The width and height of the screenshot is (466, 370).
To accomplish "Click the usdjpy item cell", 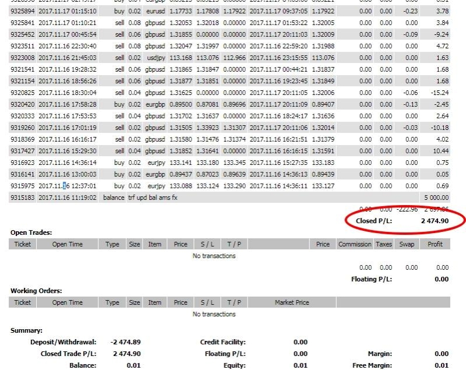I will 156,58.
